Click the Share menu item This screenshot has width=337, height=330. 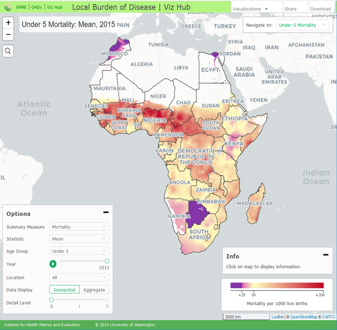coord(290,9)
